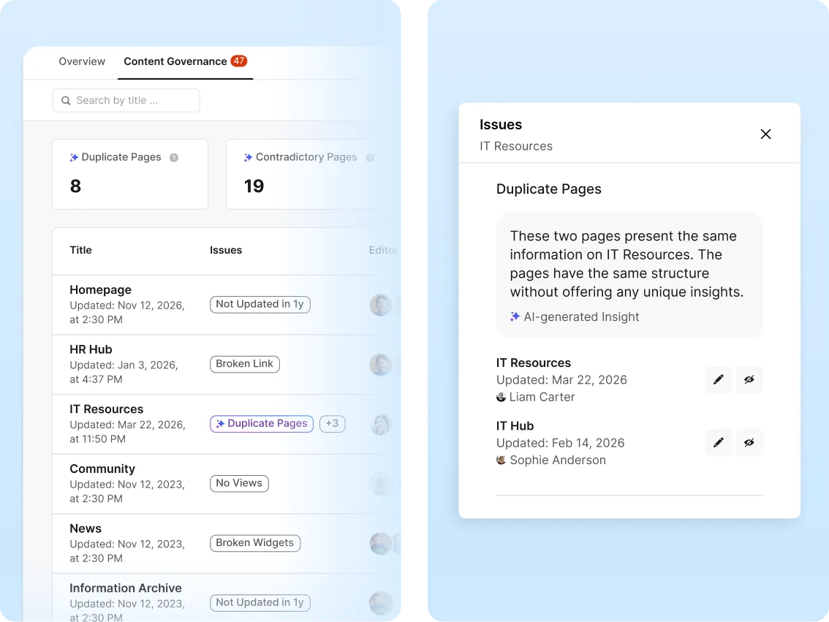This screenshot has height=622, width=829.
Task: Click the editor avatar on the Homepage row
Action: point(381,305)
